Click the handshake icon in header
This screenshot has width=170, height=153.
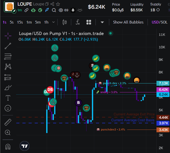pyautogui.click(x=80, y=10)
